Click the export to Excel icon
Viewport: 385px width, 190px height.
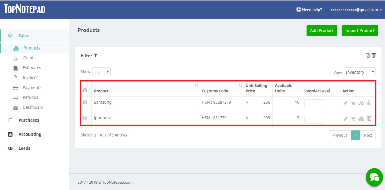pyautogui.click(x=367, y=56)
